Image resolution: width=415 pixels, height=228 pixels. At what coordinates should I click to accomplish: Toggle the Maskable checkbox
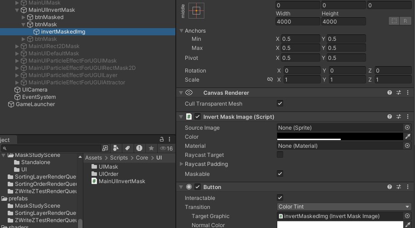coord(280,174)
